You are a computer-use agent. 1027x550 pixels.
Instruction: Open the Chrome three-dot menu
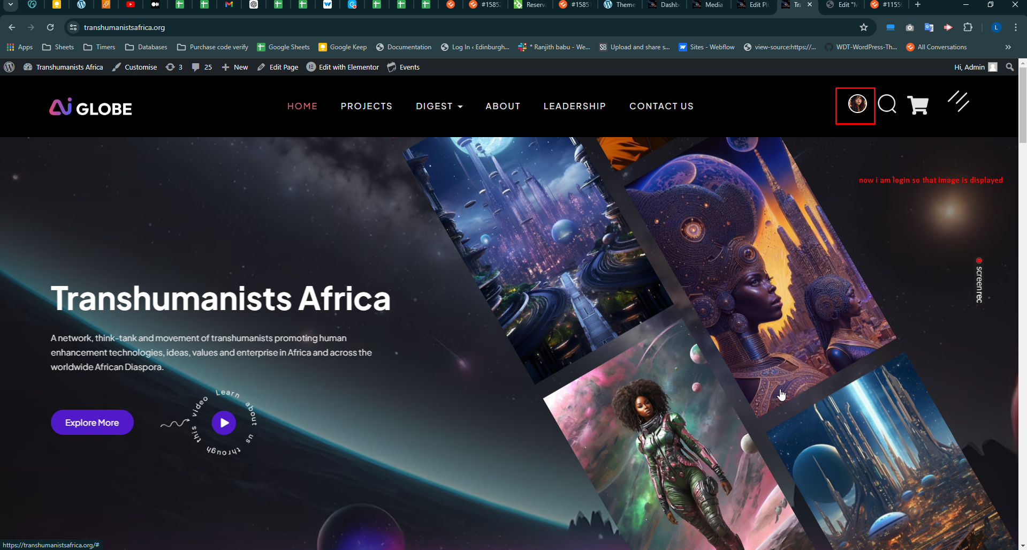pos(1016,27)
